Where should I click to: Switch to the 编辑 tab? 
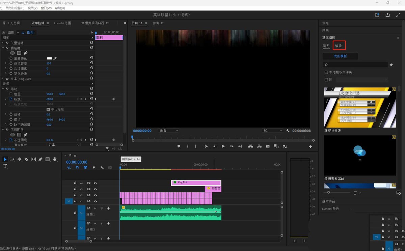pos(338,46)
